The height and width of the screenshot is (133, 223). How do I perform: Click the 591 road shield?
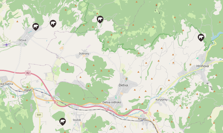click(39, 115)
